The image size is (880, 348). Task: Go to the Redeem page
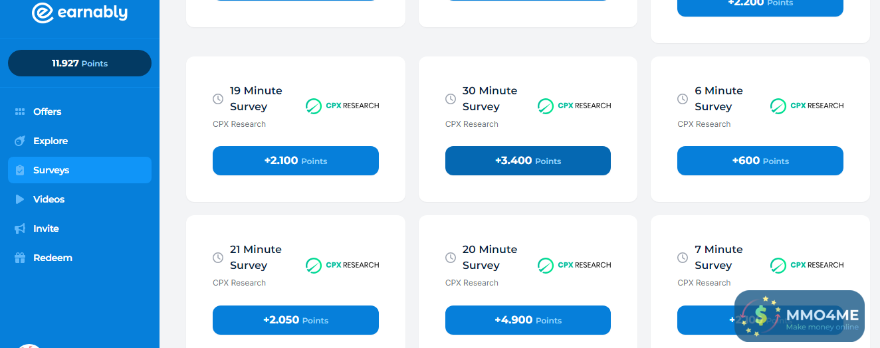[x=53, y=258]
